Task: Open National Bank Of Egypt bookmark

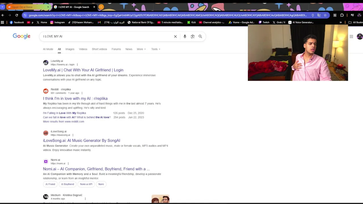Action: point(141,22)
